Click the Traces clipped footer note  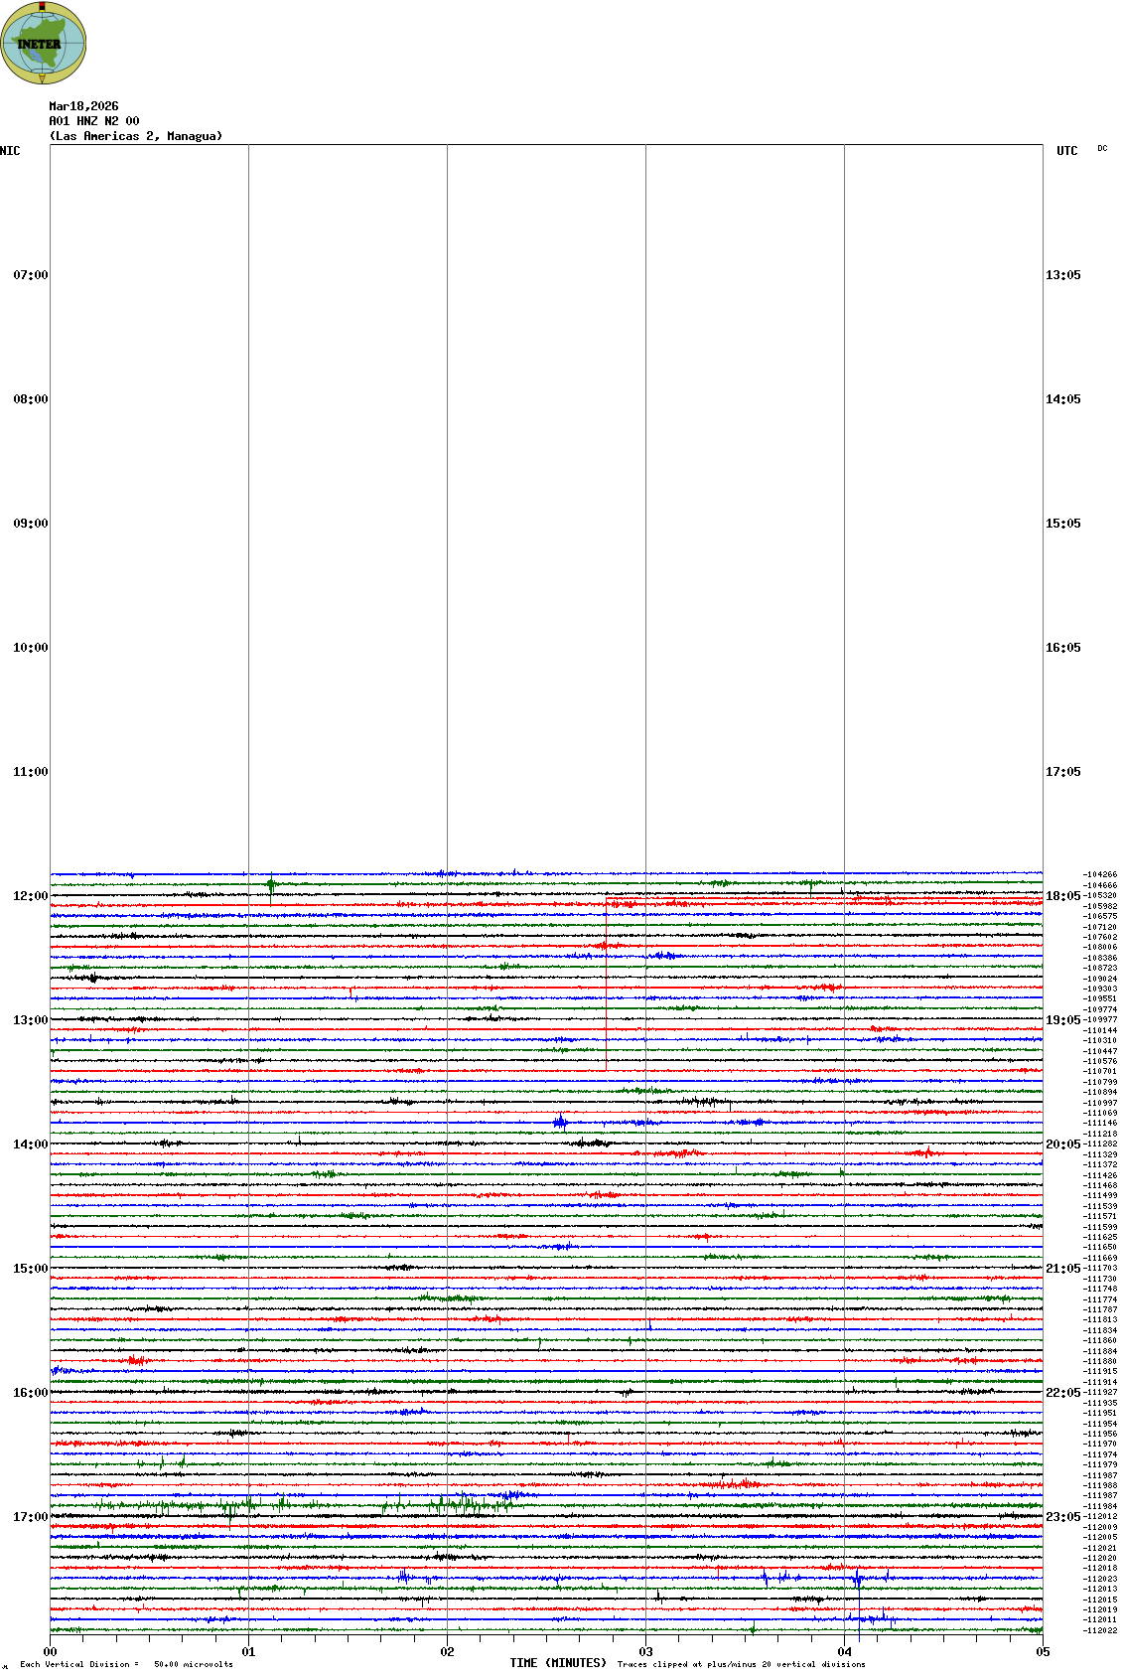[741, 1664]
